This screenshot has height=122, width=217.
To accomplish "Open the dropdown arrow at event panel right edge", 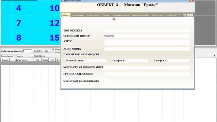I will pos(214,56).
